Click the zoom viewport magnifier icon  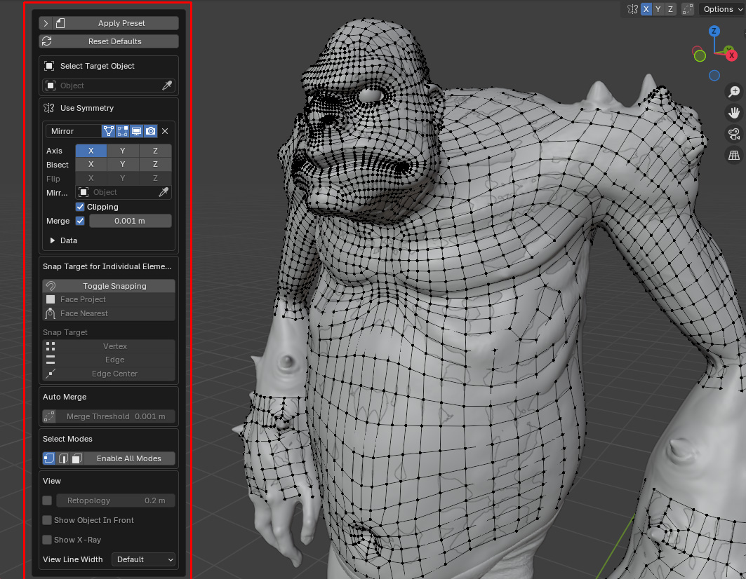click(734, 91)
